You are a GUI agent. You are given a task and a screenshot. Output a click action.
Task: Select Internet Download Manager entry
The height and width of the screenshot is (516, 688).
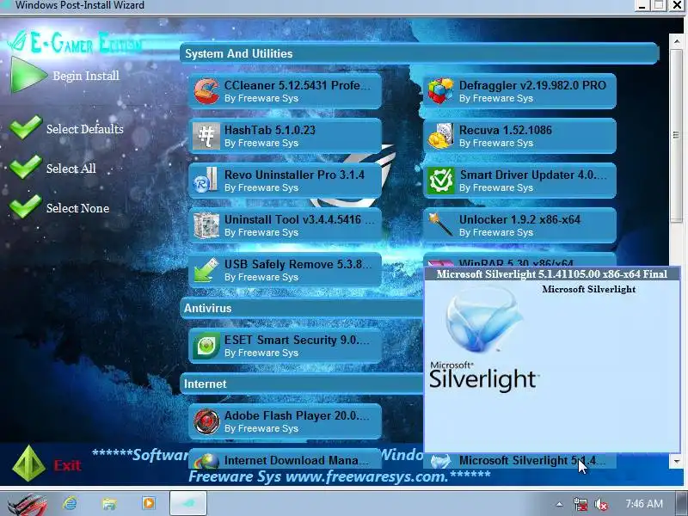[x=286, y=460]
